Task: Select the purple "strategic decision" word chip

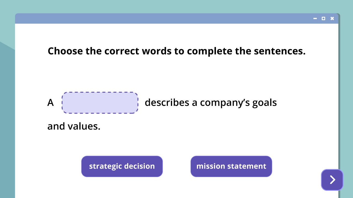Action: pos(122,166)
